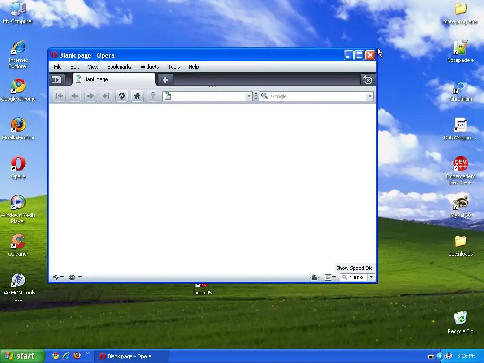Click the 100% zoom level field
Viewport: 484px width, 363px height.
(354, 277)
